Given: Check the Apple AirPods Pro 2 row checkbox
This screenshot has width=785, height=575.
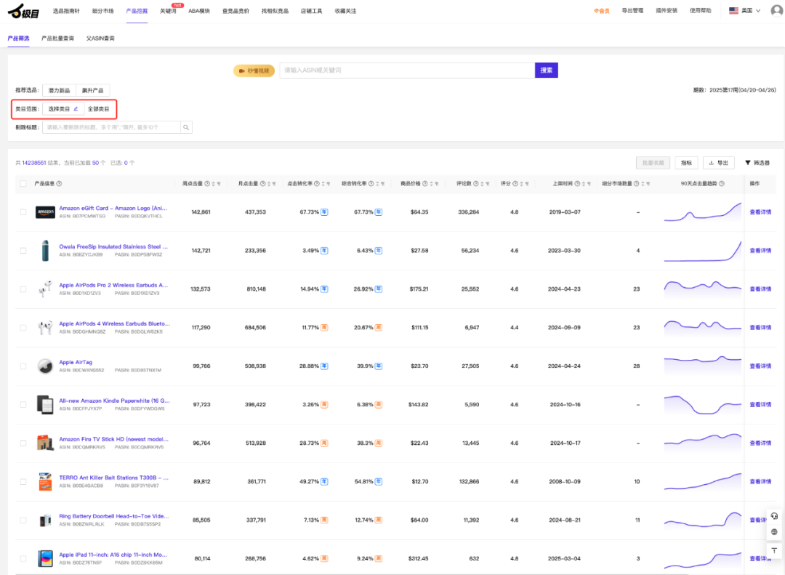Looking at the screenshot, I should (23, 289).
